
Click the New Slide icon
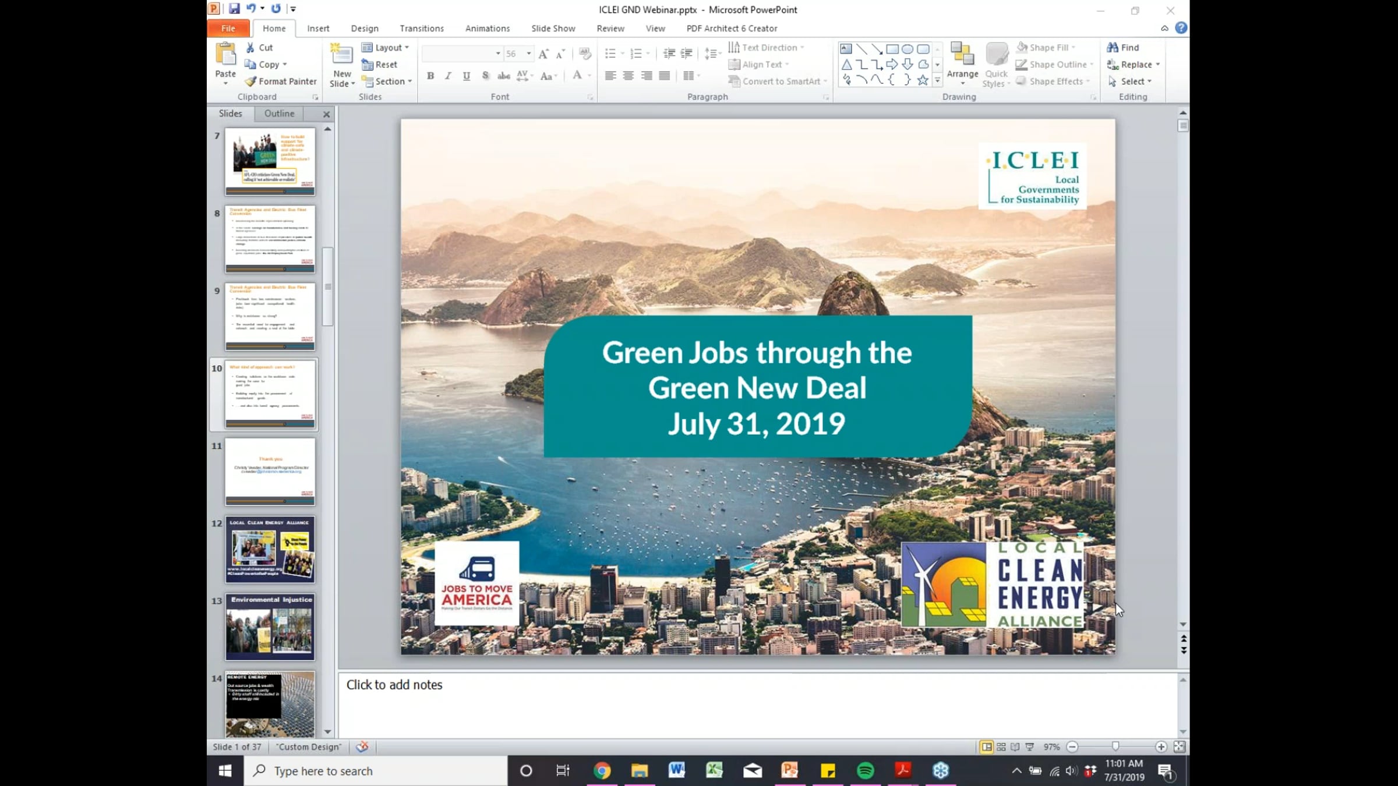pyautogui.click(x=341, y=54)
